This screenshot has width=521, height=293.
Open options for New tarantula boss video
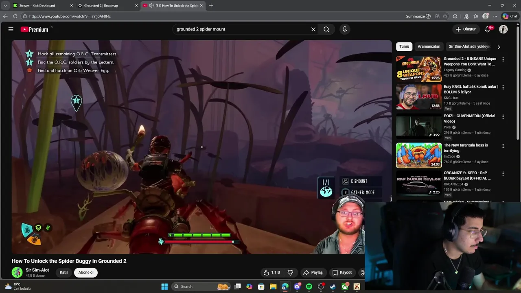tap(503, 146)
